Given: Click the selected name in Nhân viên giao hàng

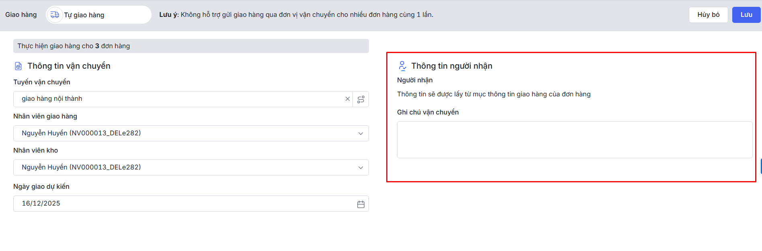Looking at the screenshot, I should pyautogui.click(x=81, y=133).
